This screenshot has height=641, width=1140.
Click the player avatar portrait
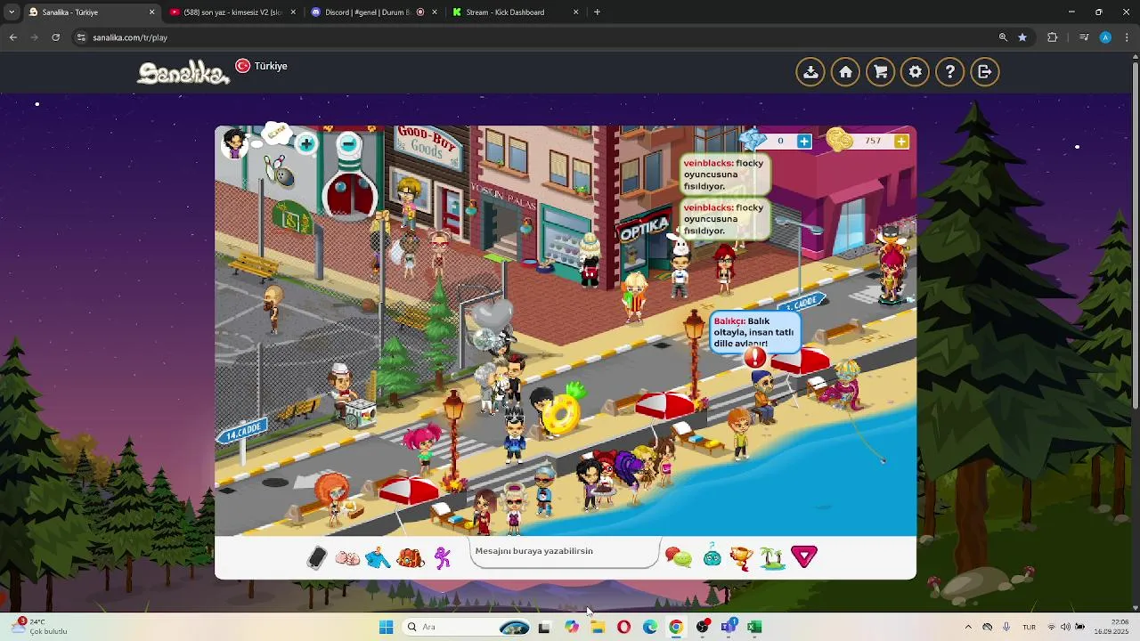point(234,142)
